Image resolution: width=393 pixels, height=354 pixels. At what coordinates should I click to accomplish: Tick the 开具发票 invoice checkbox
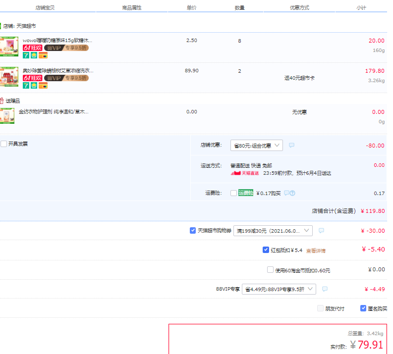point(3,144)
